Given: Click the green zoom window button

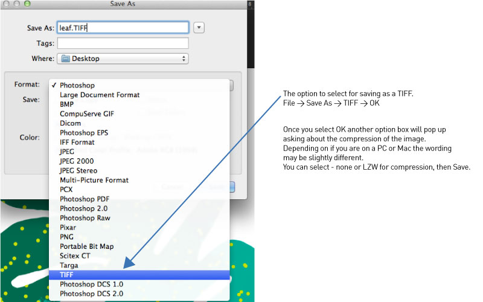Looking at the screenshot, I should coord(27,4).
